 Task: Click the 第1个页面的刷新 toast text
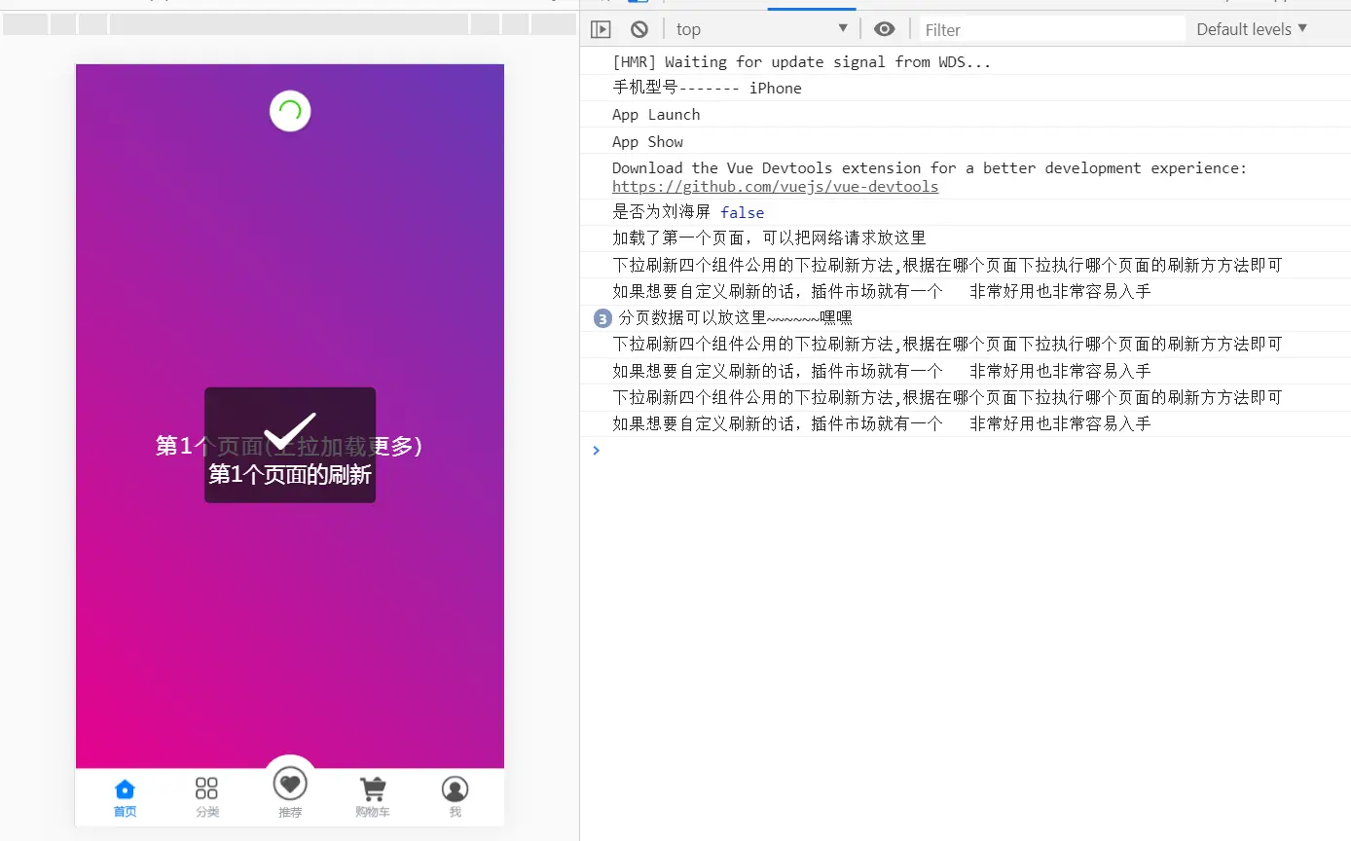(x=289, y=475)
